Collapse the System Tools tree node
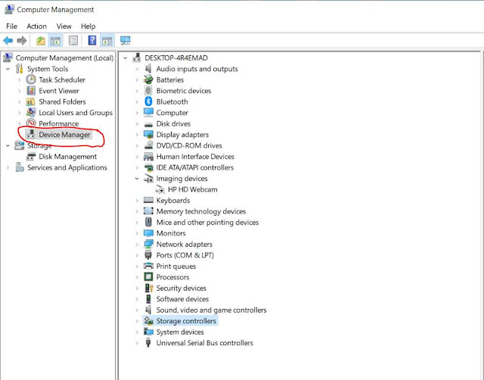This screenshot has height=380, width=484. pyautogui.click(x=8, y=69)
